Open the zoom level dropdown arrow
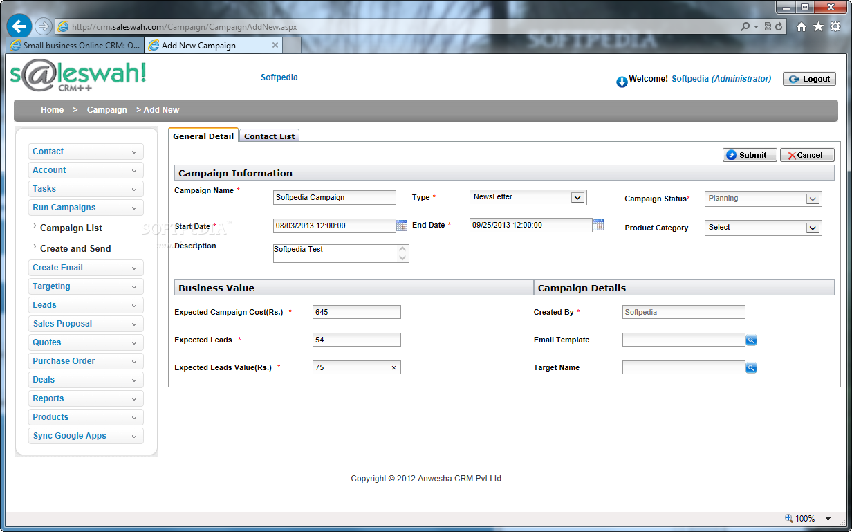The height and width of the screenshot is (532, 852). [828, 519]
